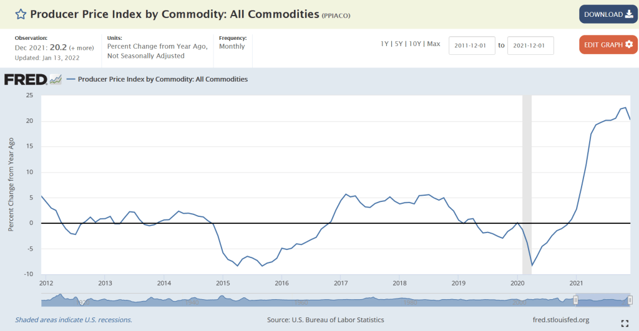Image resolution: width=639 pixels, height=331 pixels.
Task: Open fullscreen view using the corner icon
Action: [x=624, y=323]
